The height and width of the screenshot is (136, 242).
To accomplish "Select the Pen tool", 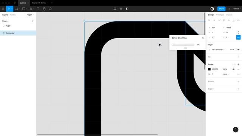I will click(31, 9).
